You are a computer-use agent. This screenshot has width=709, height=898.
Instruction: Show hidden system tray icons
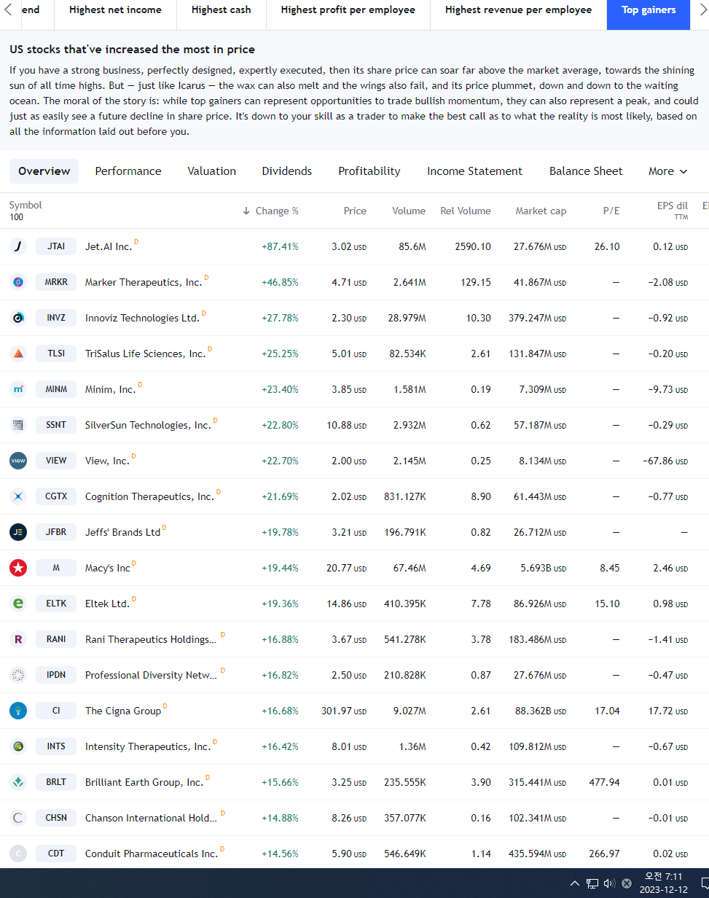(x=575, y=883)
